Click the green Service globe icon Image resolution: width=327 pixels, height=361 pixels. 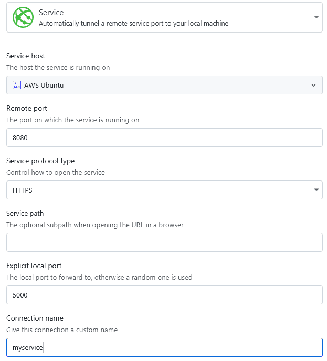point(24,17)
